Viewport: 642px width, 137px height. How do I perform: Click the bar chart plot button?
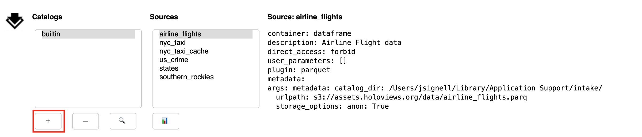[166, 121]
